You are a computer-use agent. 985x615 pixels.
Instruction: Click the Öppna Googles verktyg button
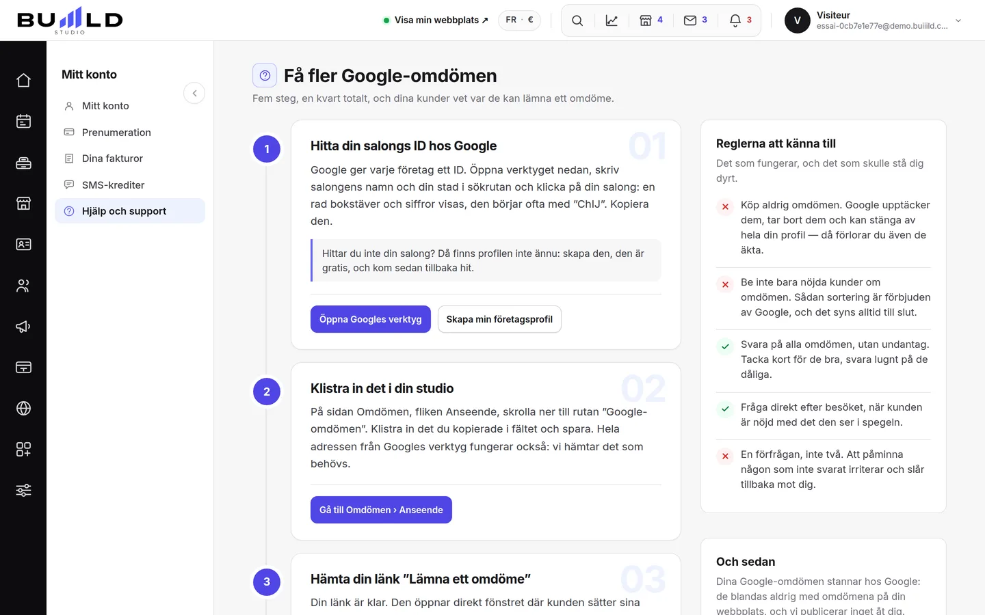point(371,319)
